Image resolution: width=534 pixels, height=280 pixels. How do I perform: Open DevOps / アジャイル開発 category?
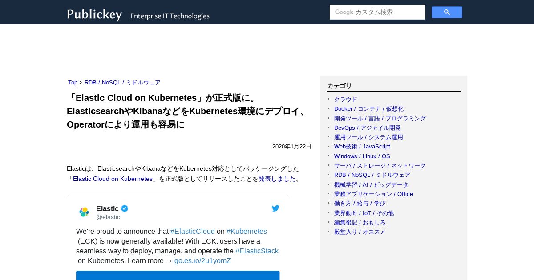[x=368, y=128]
